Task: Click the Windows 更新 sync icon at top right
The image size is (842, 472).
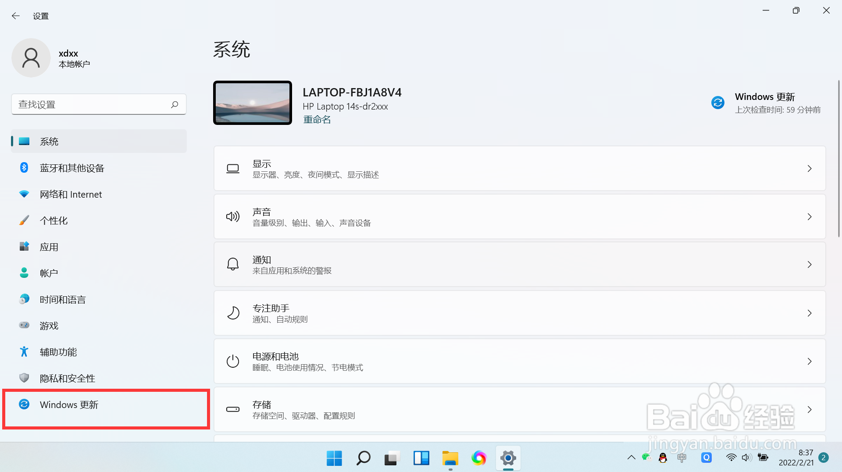Action: 718,103
